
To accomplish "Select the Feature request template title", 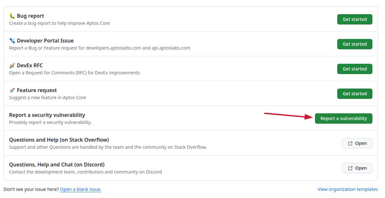I will coord(37,90).
